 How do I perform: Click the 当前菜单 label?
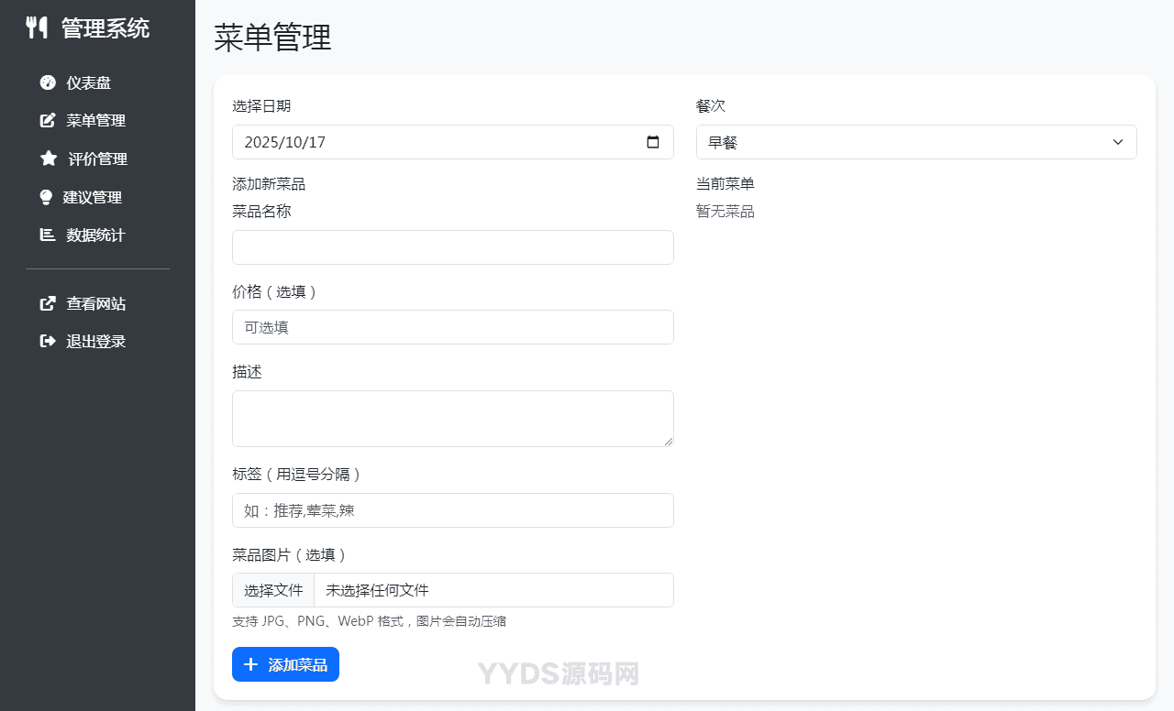(725, 184)
